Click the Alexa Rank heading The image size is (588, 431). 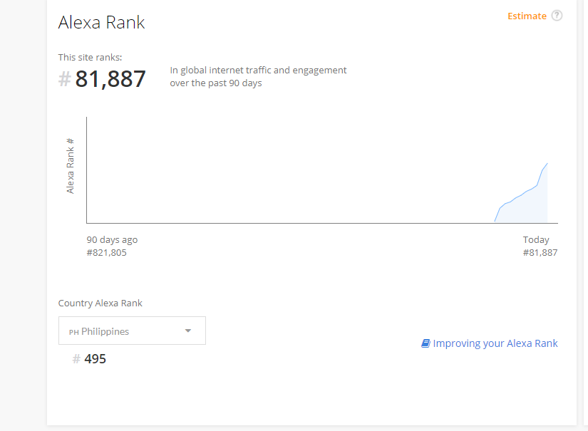point(101,22)
